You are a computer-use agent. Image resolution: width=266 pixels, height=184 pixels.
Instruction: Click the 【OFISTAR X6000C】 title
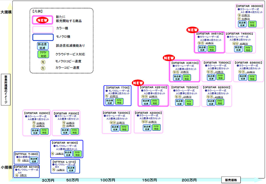point(249,6)
